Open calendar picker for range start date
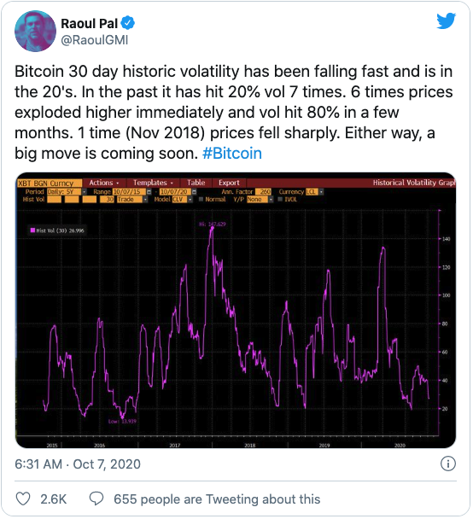The height and width of the screenshot is (519, 473). click(149, 192)
